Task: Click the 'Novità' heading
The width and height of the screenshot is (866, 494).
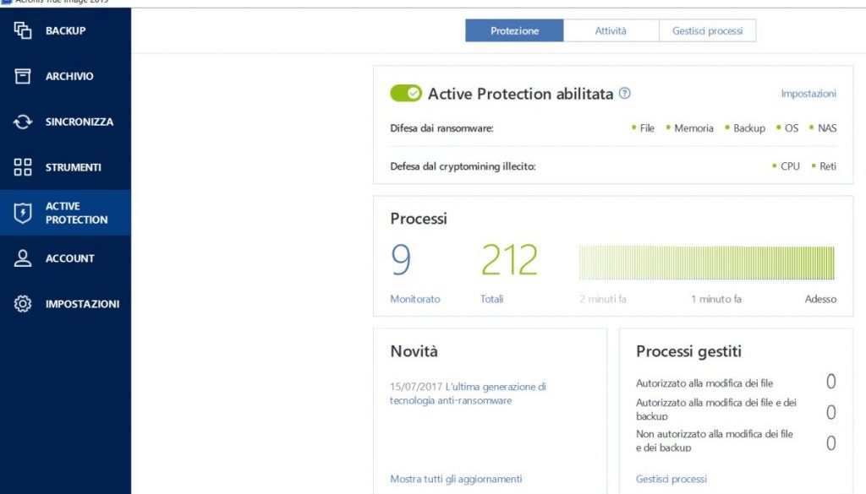Action: tap(414, 351)
